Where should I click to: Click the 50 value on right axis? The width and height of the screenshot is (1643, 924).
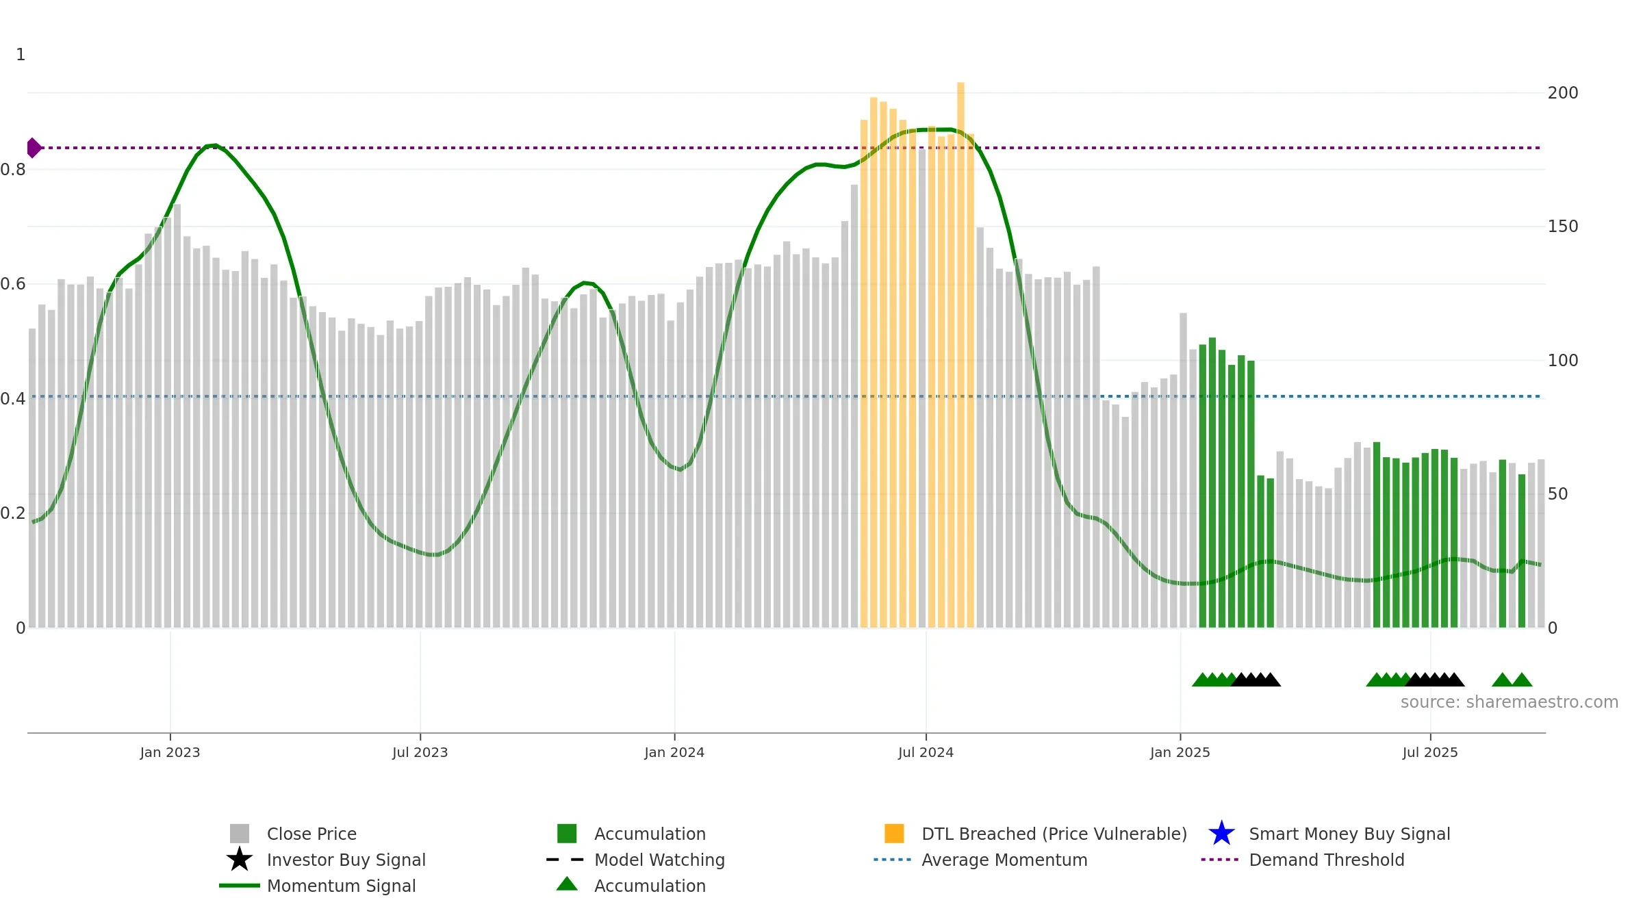tap(1557, 493)
